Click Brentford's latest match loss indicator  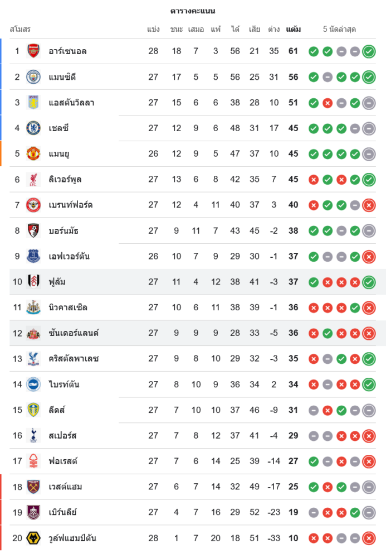pyautogui.click(x=368, y=205)
